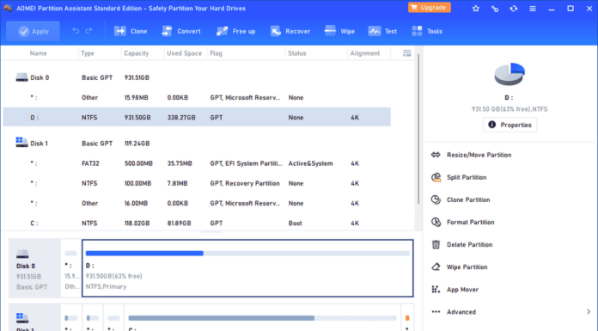Click the Disk 1 icon in disk map
Image resolution: width=598 pixels, height=331 pixels.
[22, 317]
